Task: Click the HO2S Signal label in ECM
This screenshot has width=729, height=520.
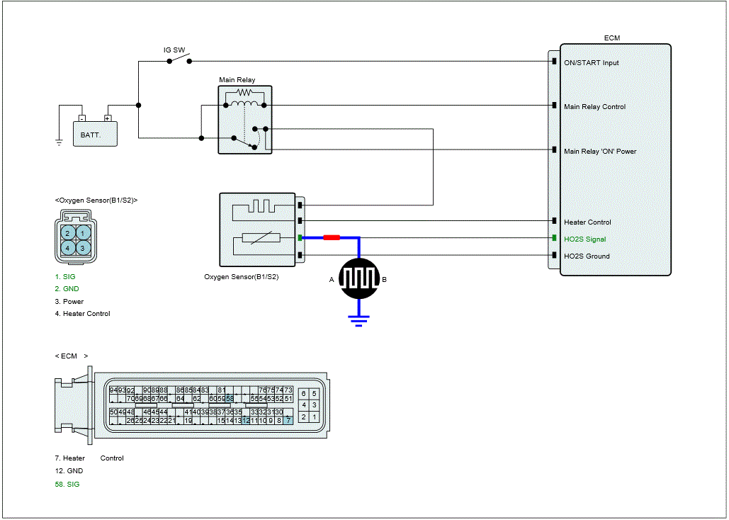Action: (x=585, y=239)
